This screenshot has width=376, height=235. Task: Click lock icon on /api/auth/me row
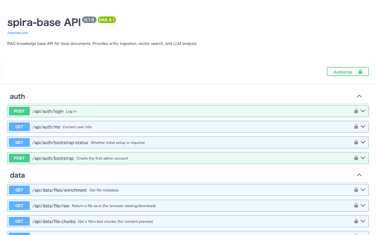click(356, 126)
